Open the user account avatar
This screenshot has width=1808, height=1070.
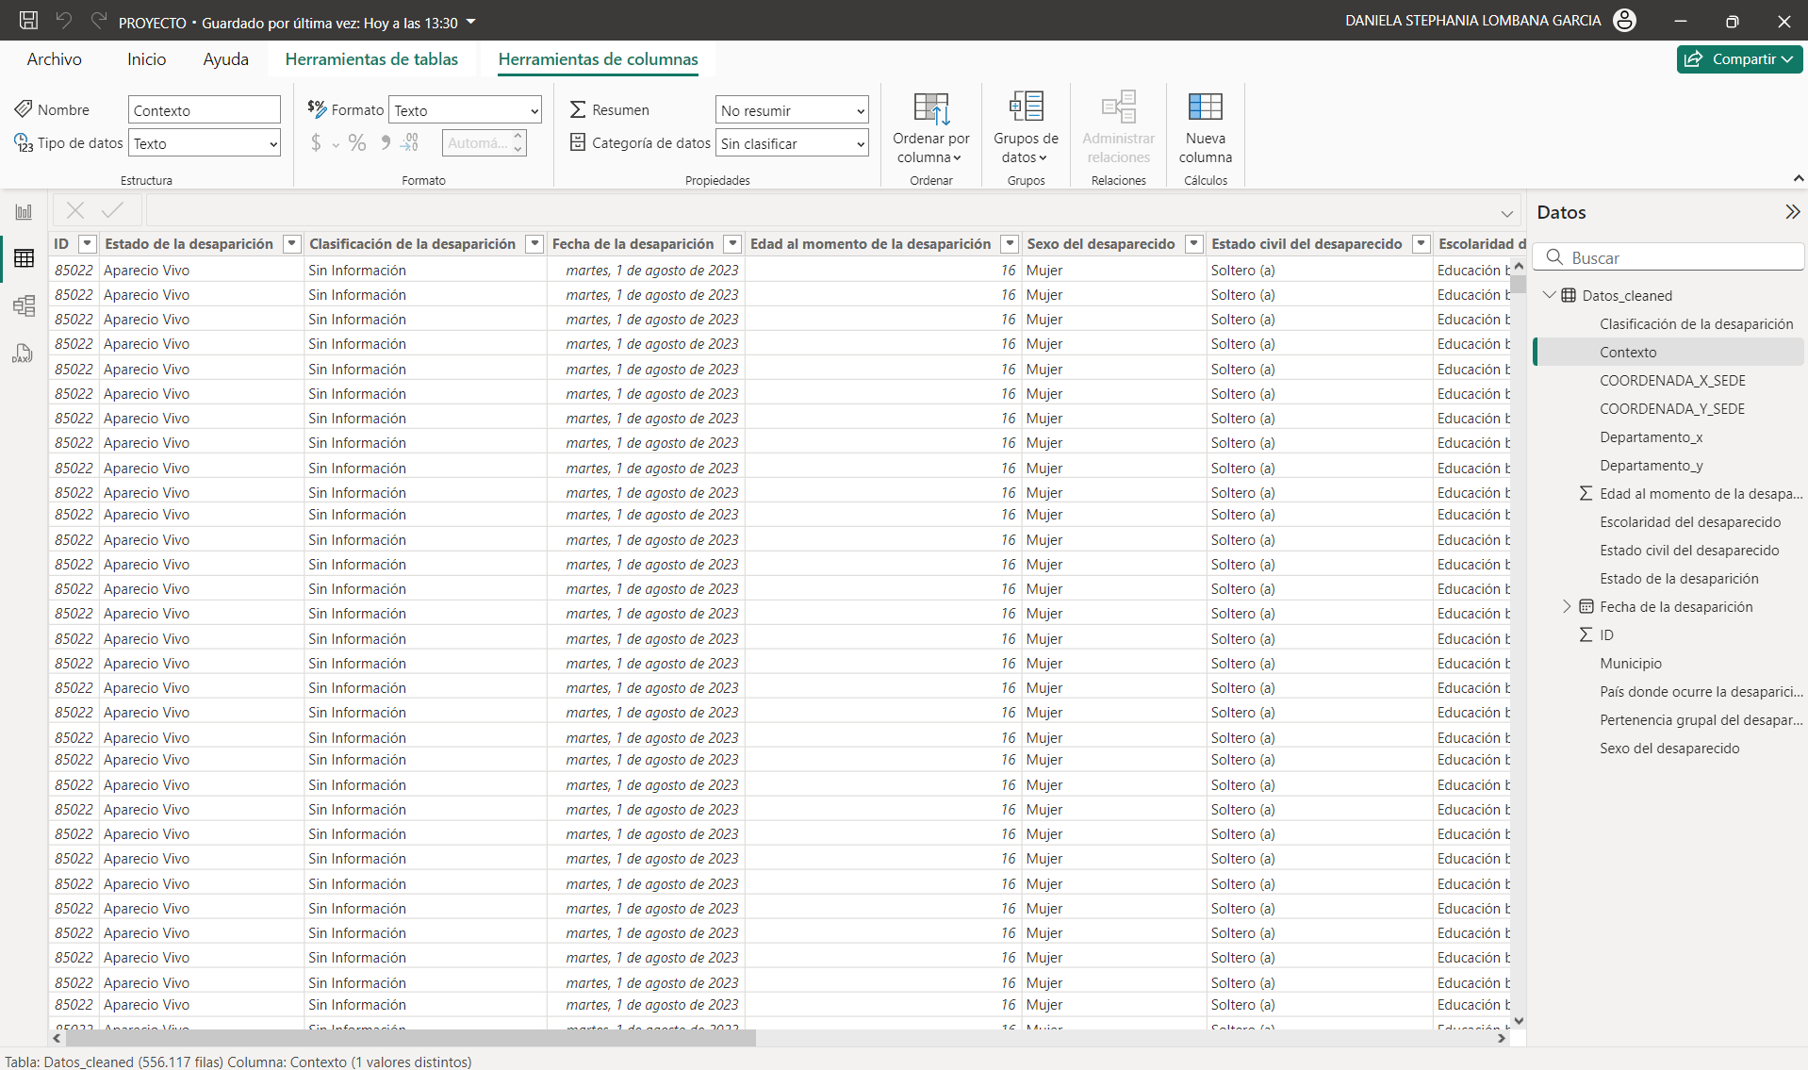click(1624, 20)
